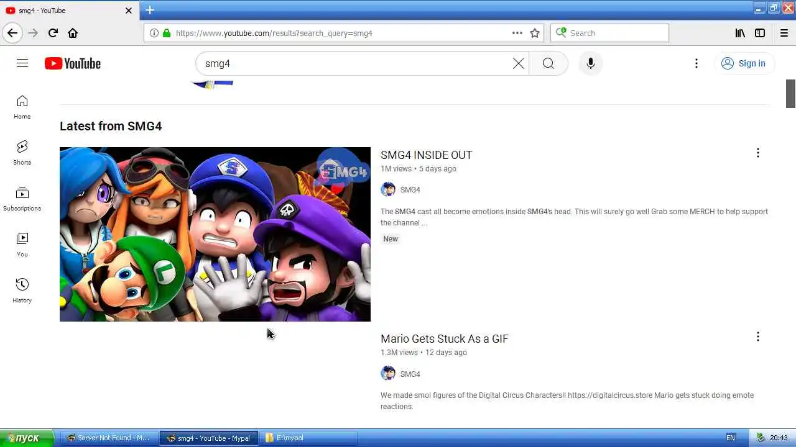796x447 pixels.
Task: Click SMG4 channel name under Mario Gets Stuck
Action: coord(410,374)
